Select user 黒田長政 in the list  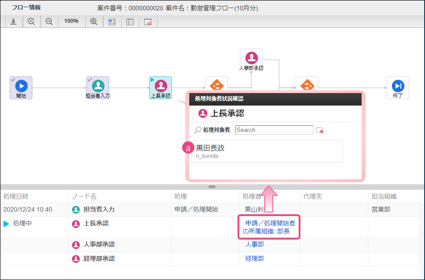[267, 152]
